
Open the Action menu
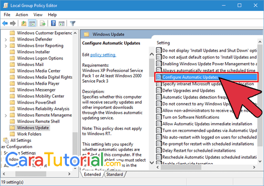pyautogui.click(x=22, y=15)
